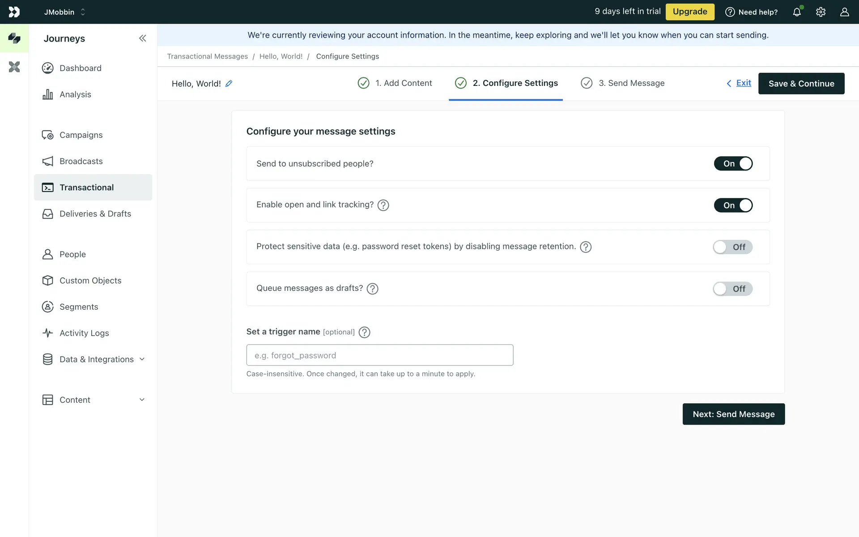Image resolution: width=859 pixels, height=537 pixels.
Task: Open the notifications bell
Action: point(797,12)
